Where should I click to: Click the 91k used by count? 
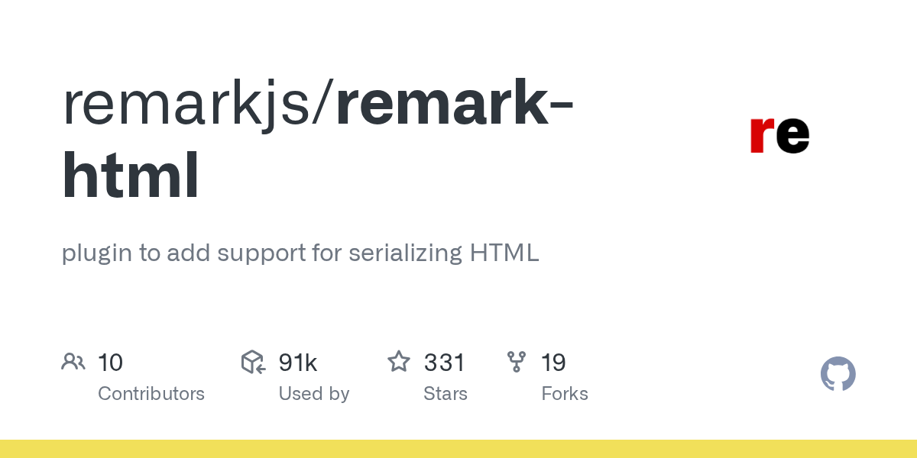(x=298, y=363)
